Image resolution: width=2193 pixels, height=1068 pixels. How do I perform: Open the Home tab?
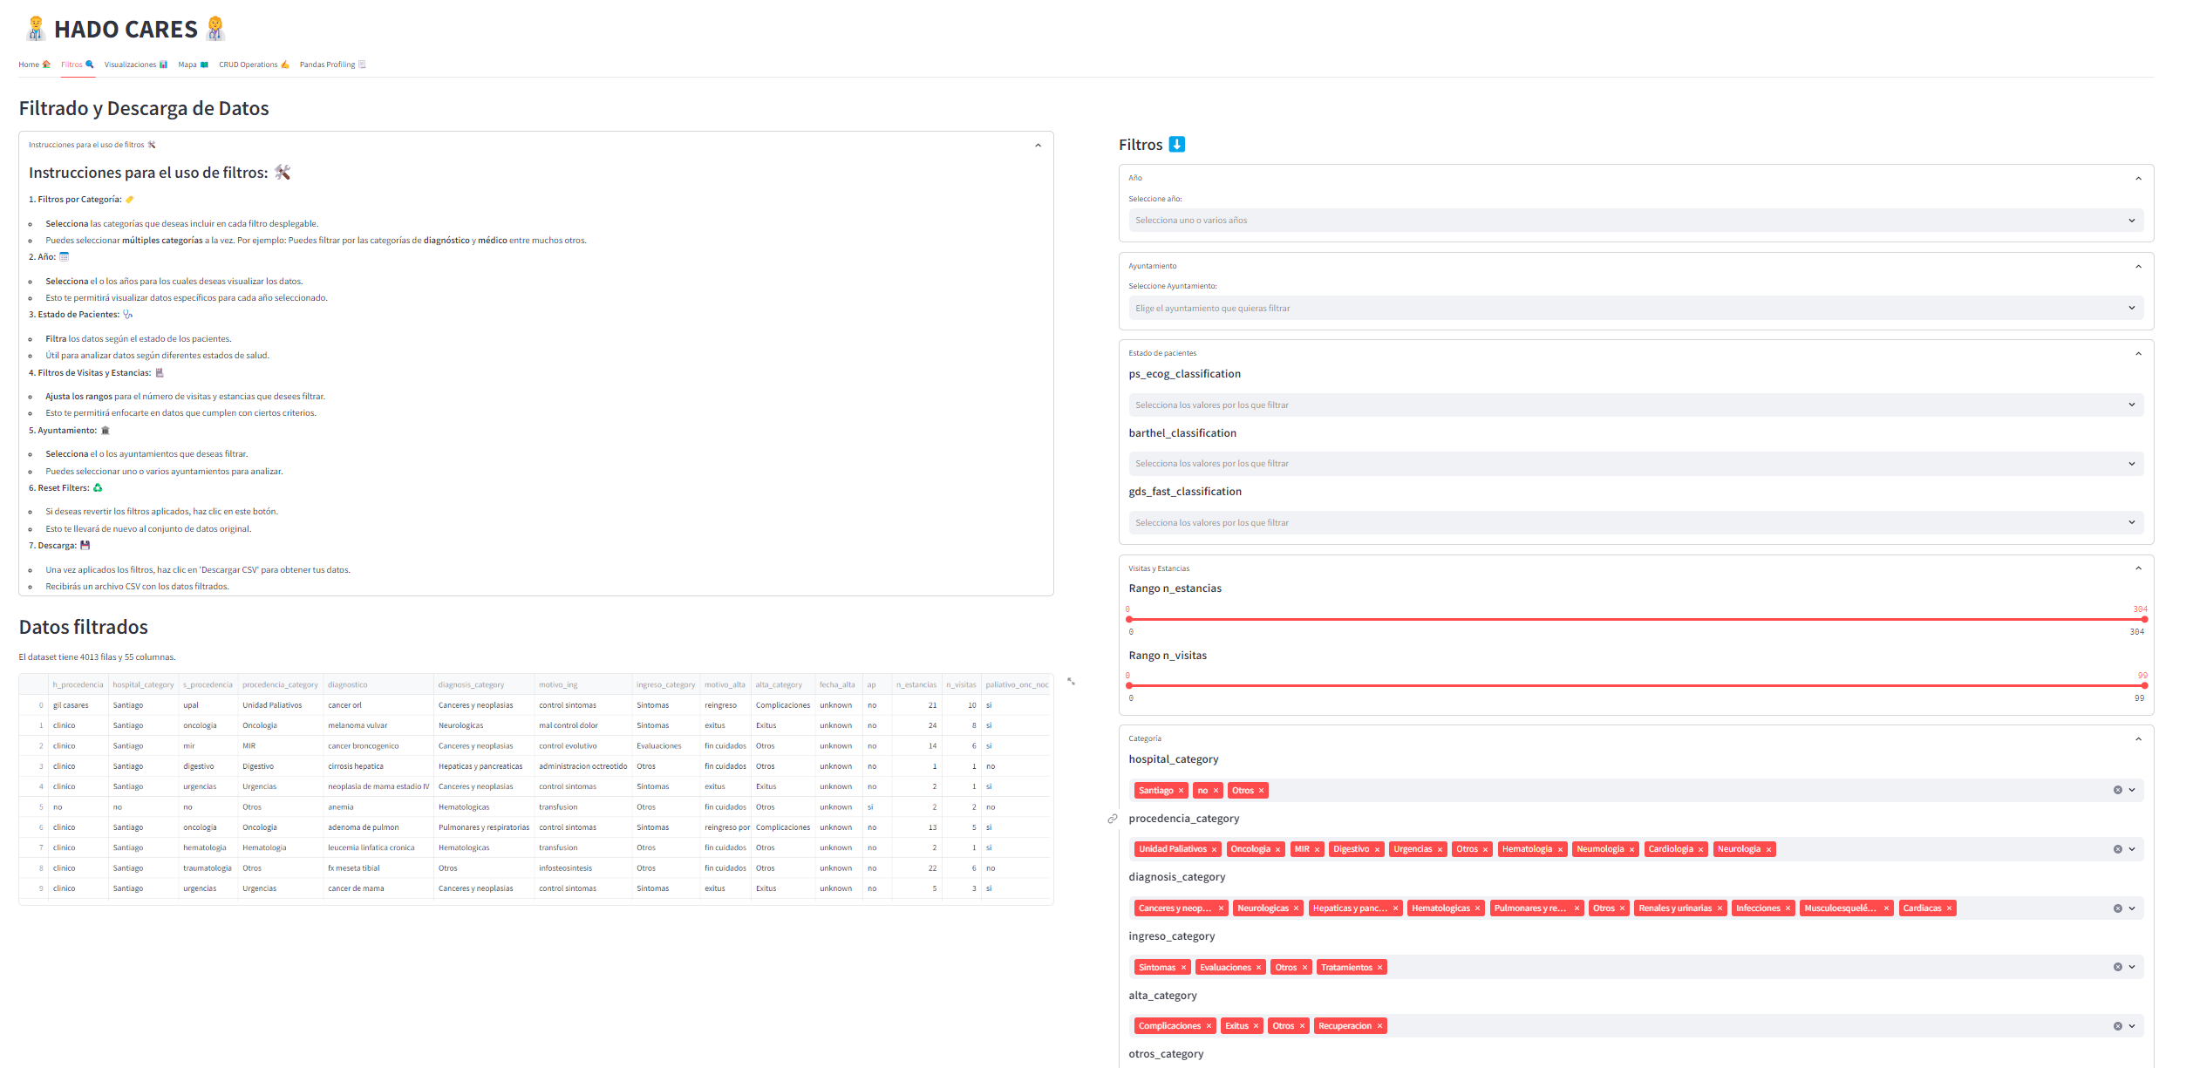coord(35,65)
